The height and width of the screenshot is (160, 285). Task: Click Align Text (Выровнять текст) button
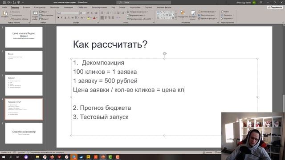pos(136,15)
